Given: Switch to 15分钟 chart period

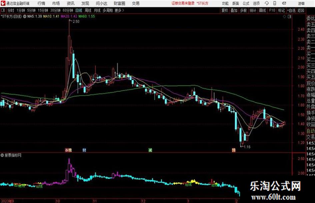Looking at the screenshot, I should coord(43,10).
